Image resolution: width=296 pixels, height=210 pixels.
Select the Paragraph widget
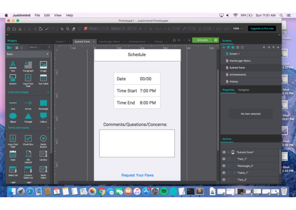[28, 66]
